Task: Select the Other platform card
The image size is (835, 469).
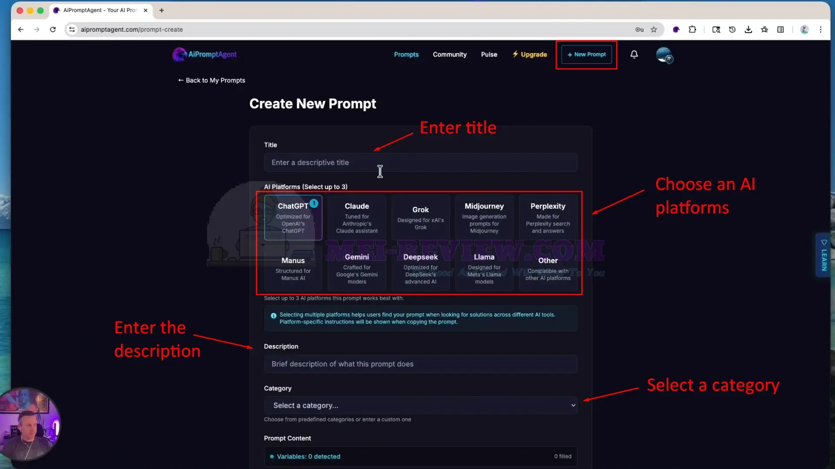Action: coord(548,268)
